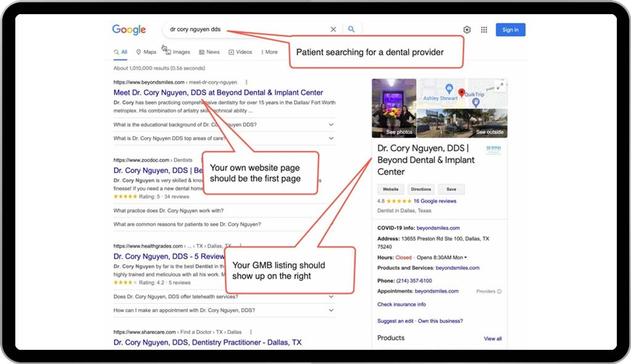Open the COVID-19 info beyondsmiles.com link
631x364 pixels.
point(438,228)
